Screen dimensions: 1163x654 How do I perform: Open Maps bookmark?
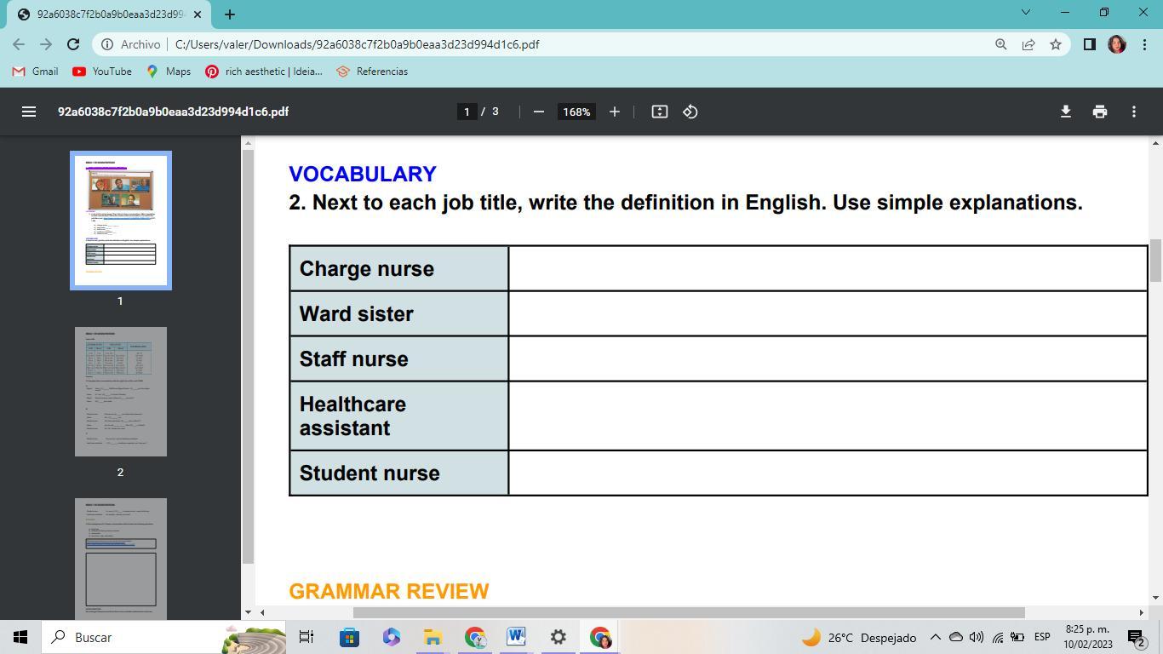(x=169, y=72)
